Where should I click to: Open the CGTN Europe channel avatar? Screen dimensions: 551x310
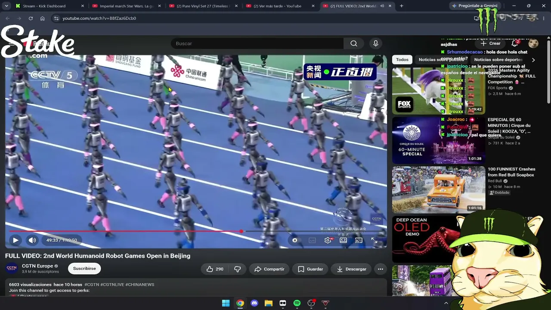pyautogui.click(x=12, y=268)
